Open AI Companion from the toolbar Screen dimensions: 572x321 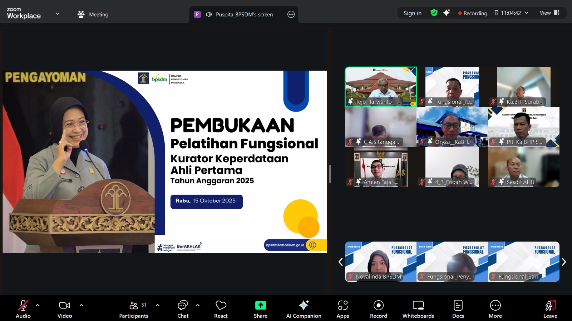pyautogui.click(x=304, y=309)
